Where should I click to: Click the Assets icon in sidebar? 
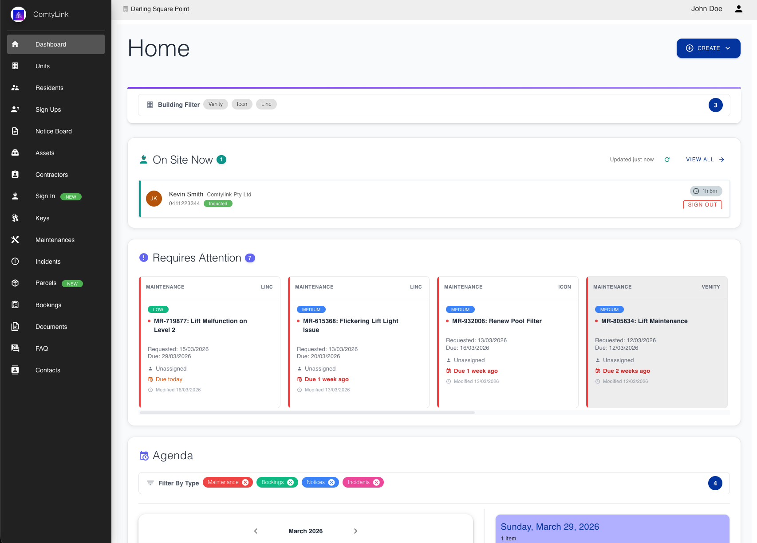(x=15, y=153)
